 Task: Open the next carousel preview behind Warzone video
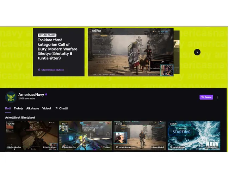tap(177, 52)
